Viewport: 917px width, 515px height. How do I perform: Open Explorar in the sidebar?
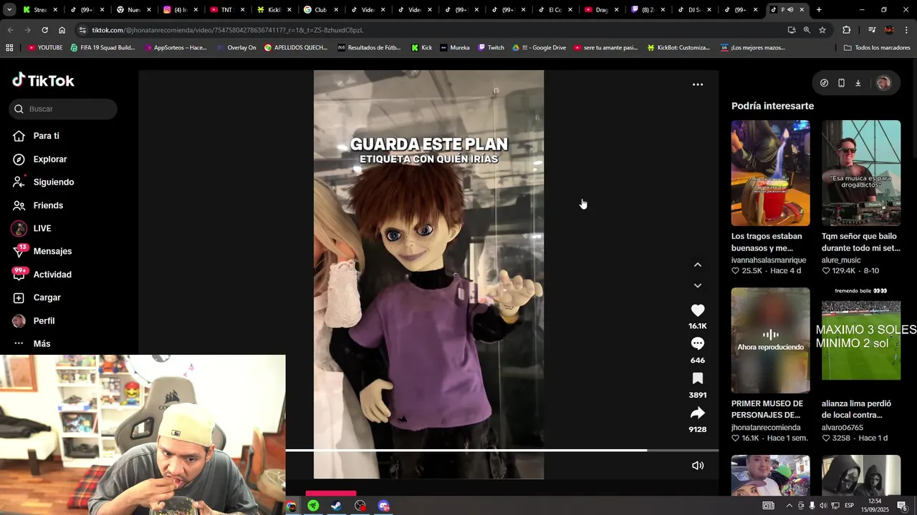[x=49, y=160]
